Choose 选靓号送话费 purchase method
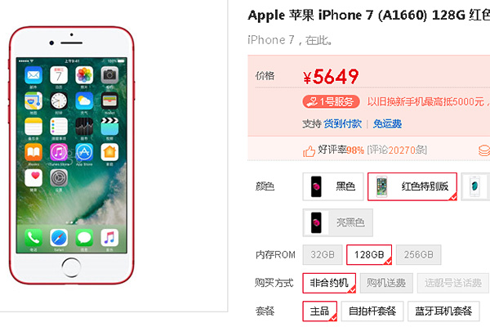This screenshot has height=327, width=490. click(x=452, y=283)
